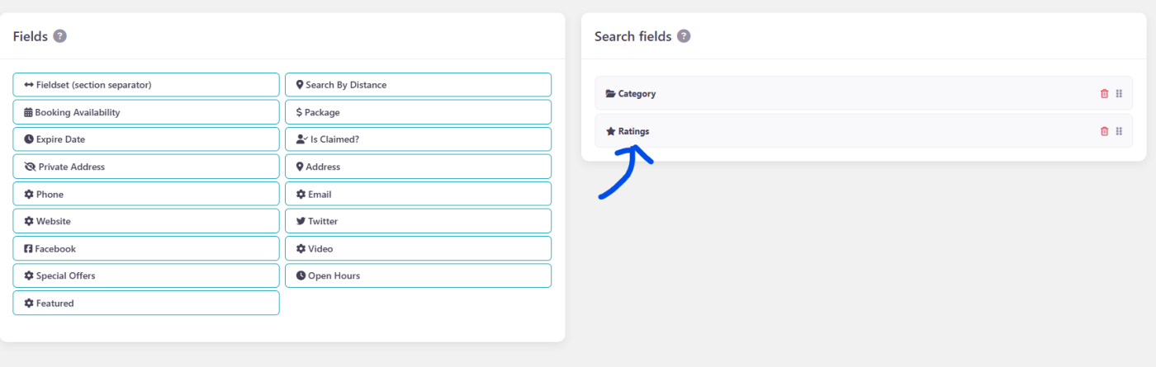Click the Search fields help icon

click(x=684, y=36)
